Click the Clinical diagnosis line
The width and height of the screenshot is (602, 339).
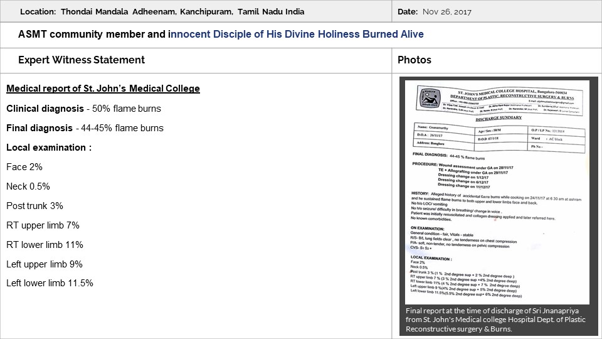83,109
